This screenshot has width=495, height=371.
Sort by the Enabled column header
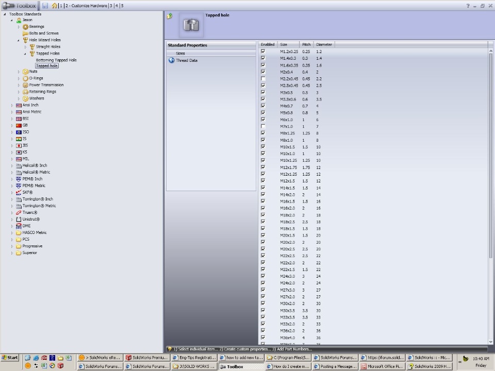[268, 44]
